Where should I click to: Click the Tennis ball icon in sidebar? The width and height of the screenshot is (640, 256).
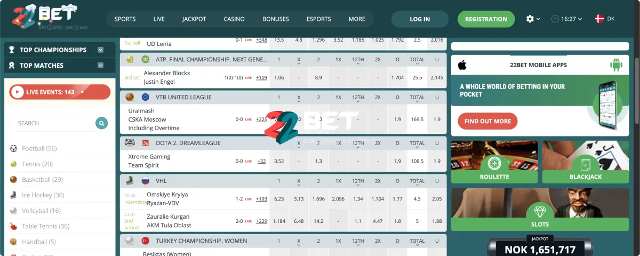13,164
